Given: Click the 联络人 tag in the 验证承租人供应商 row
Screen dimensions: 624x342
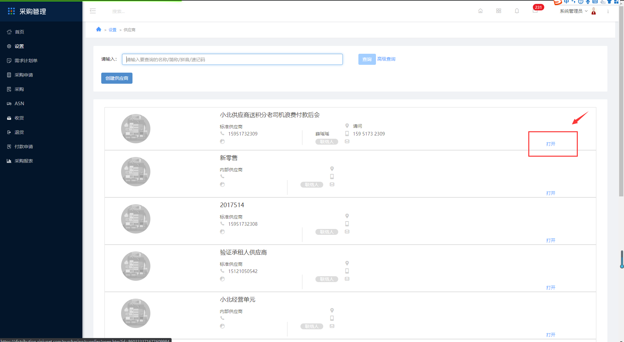Looking at the screenshot, I should click(x=327, y=279).
